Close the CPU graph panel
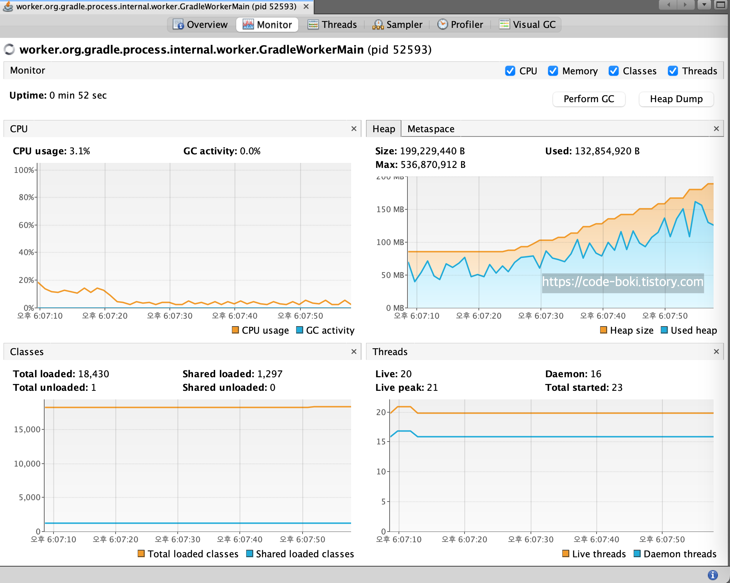Image resolution: width=730 pixels, height=583 pixels. pos(354,129)
